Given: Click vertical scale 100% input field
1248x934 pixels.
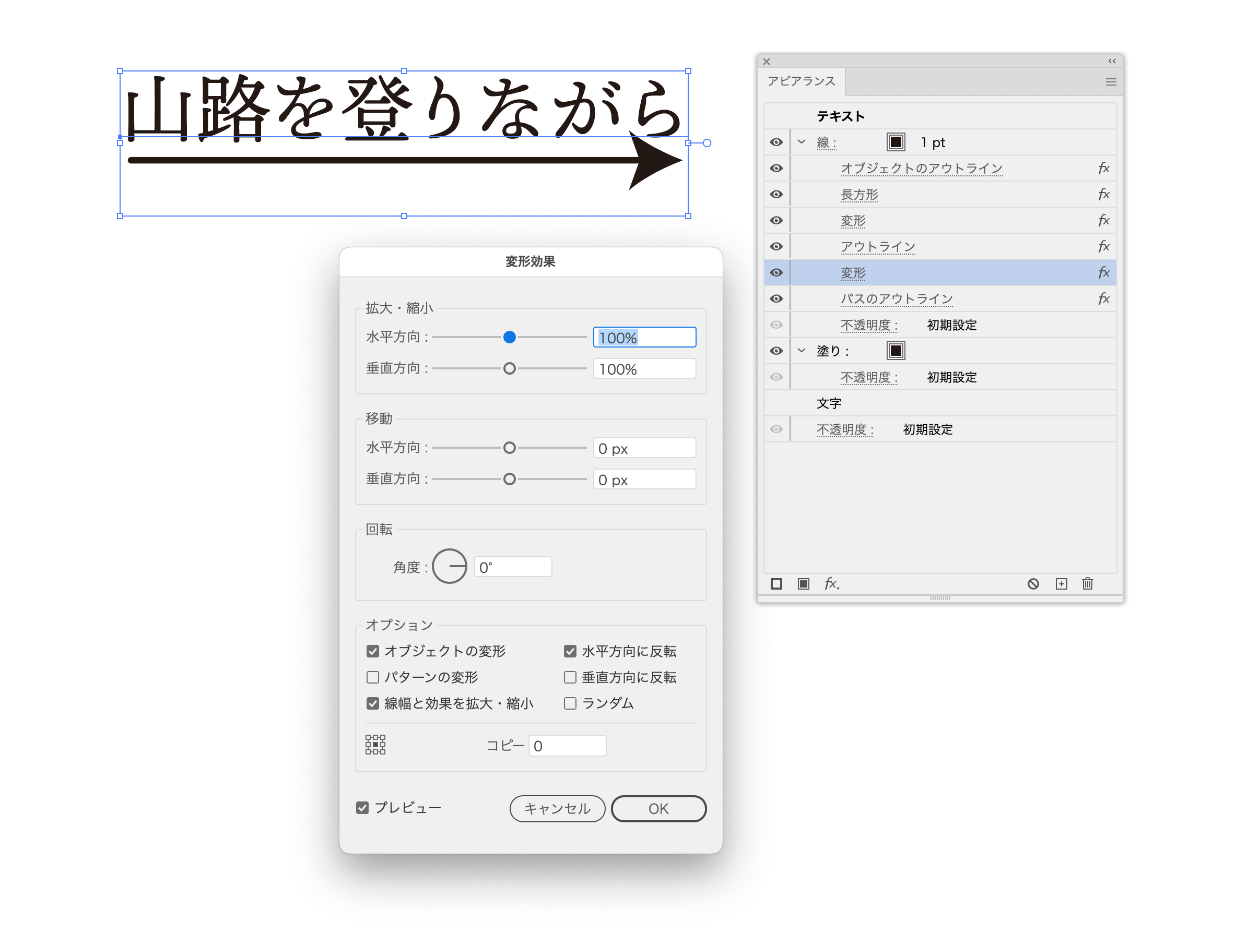Looking at the screenshot, I should point(644,368).
